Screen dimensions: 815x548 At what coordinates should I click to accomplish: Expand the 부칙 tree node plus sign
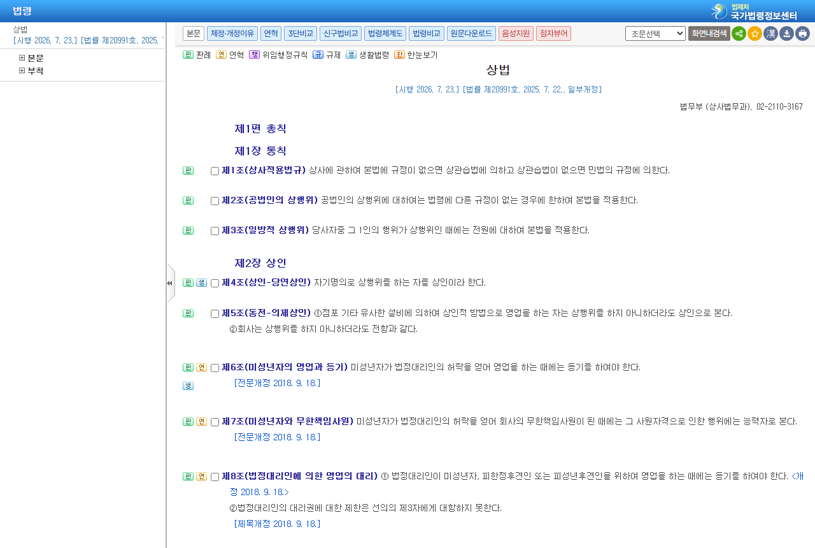coord(22,71)
